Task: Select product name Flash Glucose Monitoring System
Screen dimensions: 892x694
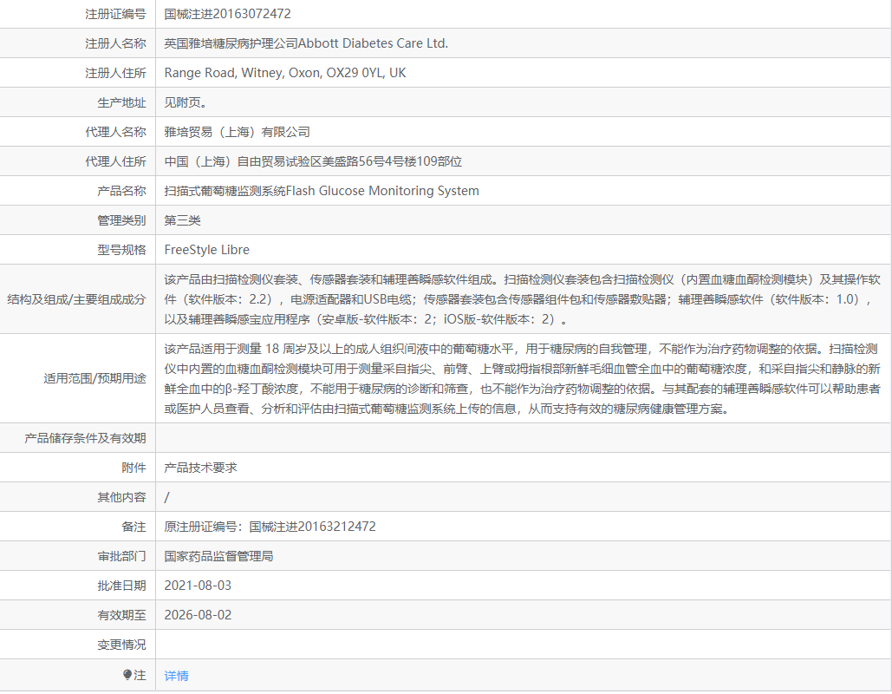Action: pyautogui.click(x=382, y=191)
